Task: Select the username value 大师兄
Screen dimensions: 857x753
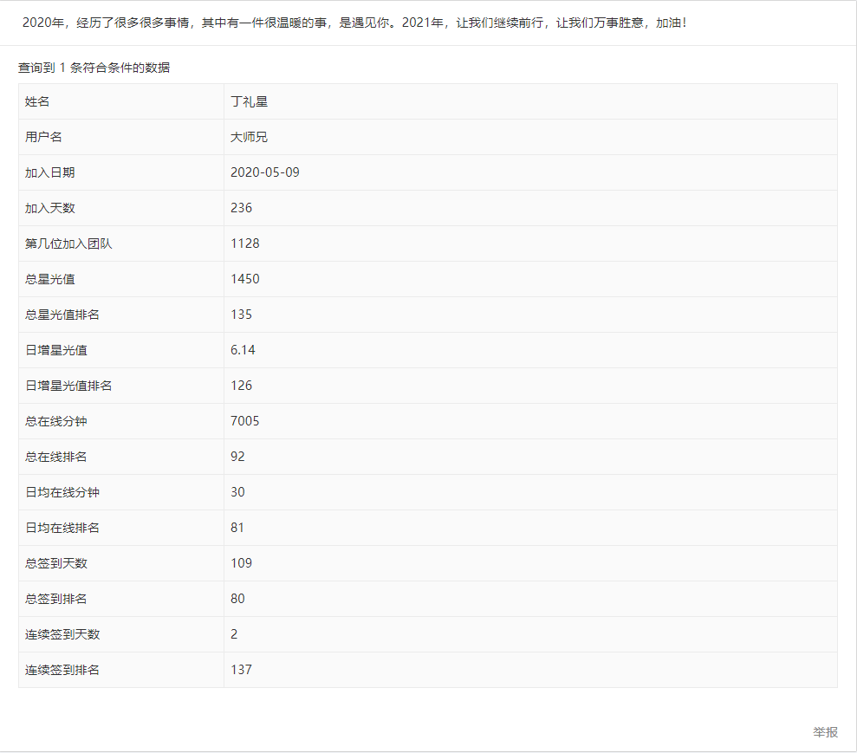Action: (x=249, y=137)
